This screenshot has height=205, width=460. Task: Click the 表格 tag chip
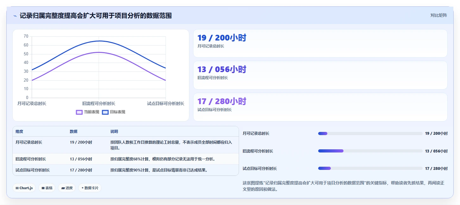(x=47, y=188)
